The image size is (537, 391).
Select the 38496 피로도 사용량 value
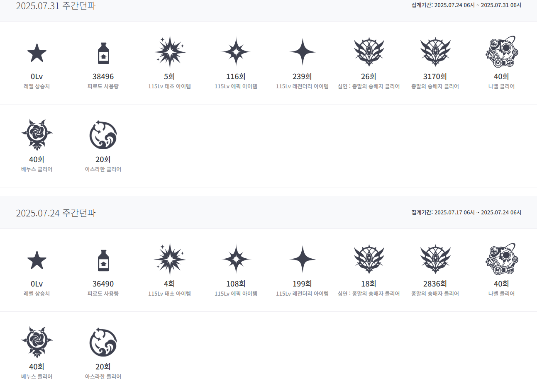point(103,77)
